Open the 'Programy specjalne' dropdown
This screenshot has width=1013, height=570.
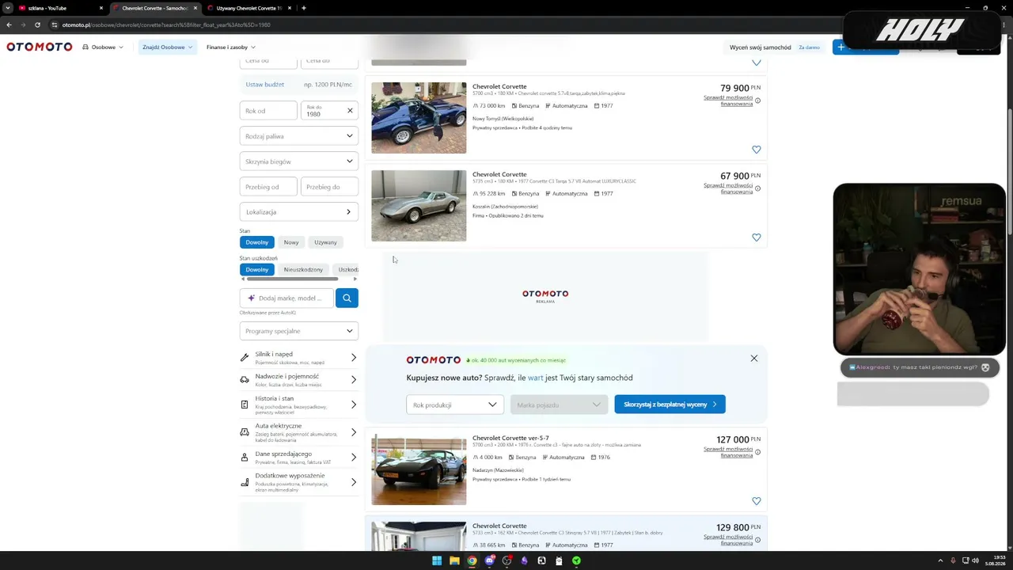click(299, 331)
